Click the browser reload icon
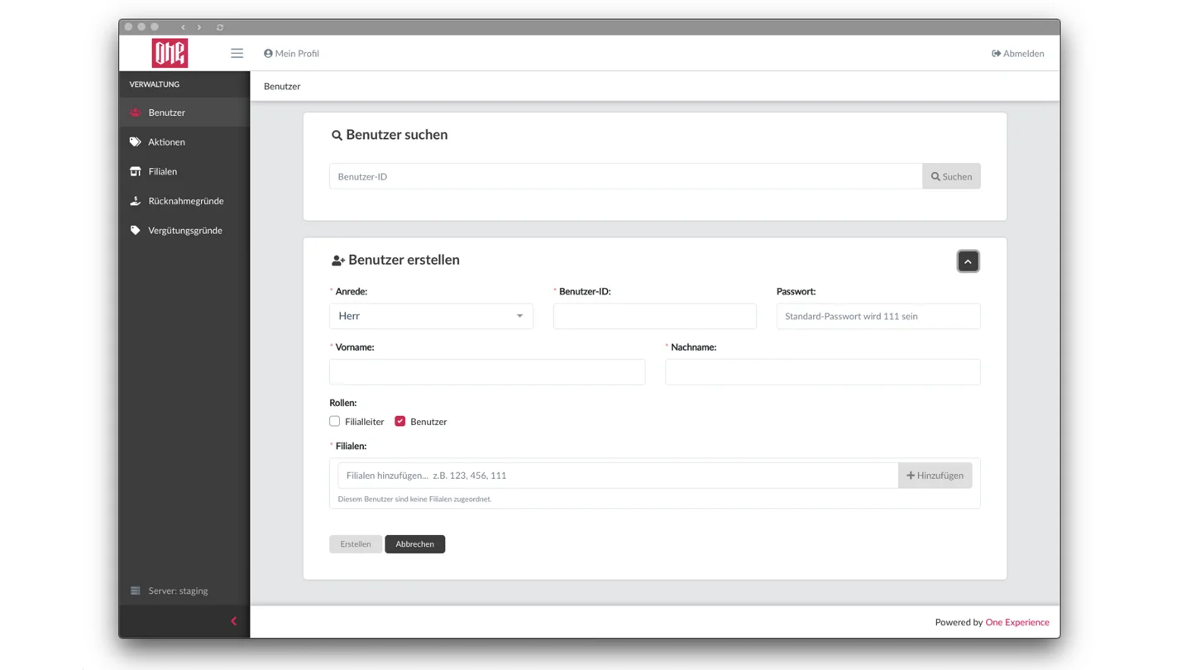This screenshot has width=1191, height=670. pos(220,27)
